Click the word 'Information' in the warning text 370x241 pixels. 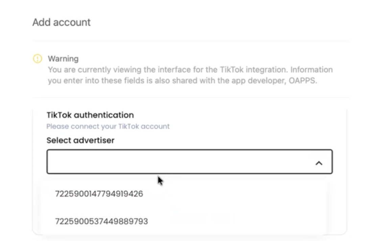(311, 70)
